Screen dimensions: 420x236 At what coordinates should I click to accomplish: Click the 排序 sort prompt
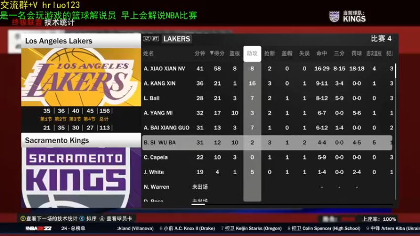click(91, 219)
